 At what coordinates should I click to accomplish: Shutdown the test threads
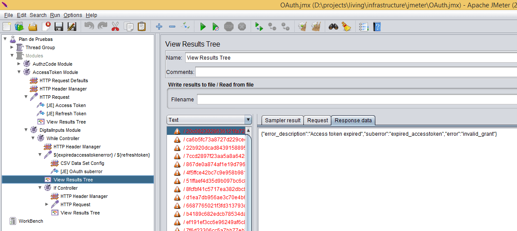(x=242, y=27)
